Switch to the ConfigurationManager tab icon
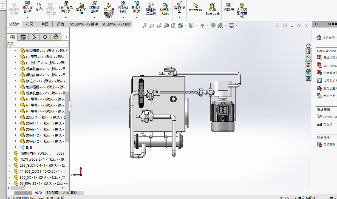 [34, 37]
